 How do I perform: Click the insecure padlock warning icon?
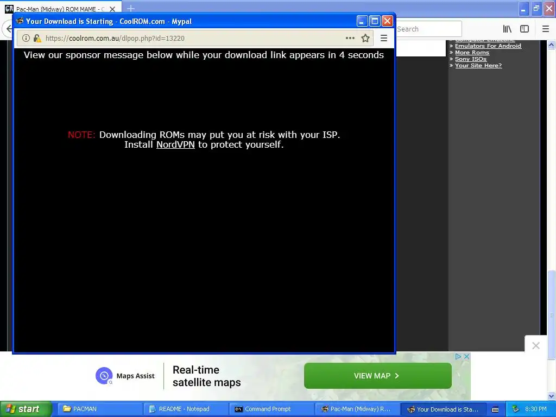coord(37,39)
